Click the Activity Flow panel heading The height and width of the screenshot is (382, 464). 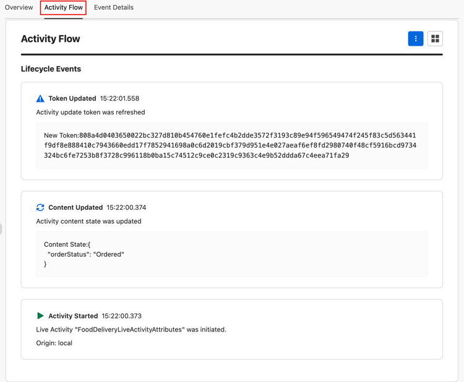(x=51, y=39)
